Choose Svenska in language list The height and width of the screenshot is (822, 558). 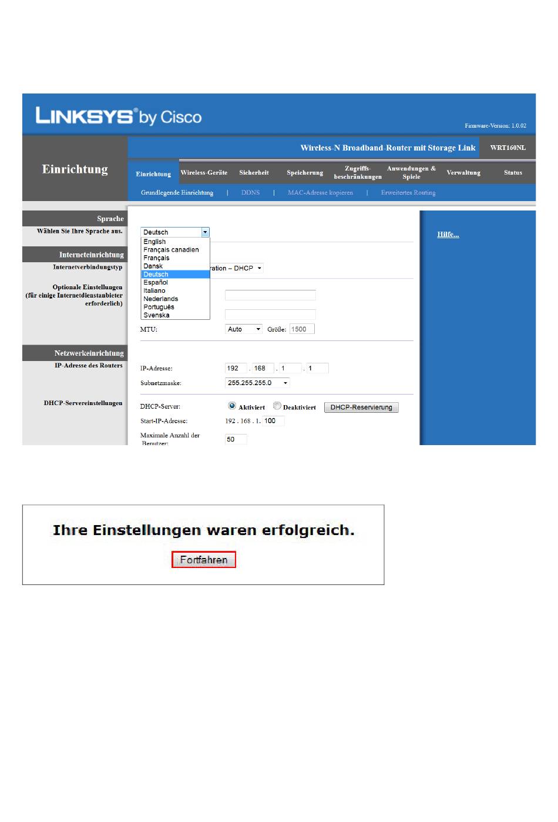[x=176, y=315]
